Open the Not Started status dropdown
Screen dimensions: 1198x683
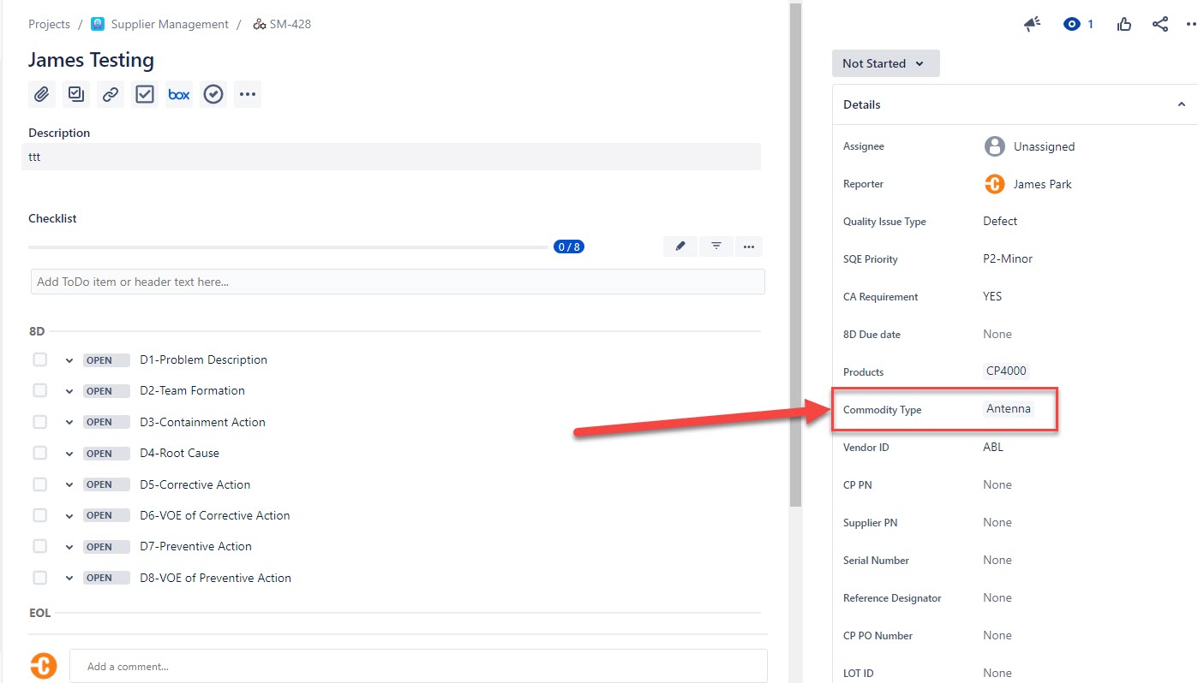tap(885, 62)
